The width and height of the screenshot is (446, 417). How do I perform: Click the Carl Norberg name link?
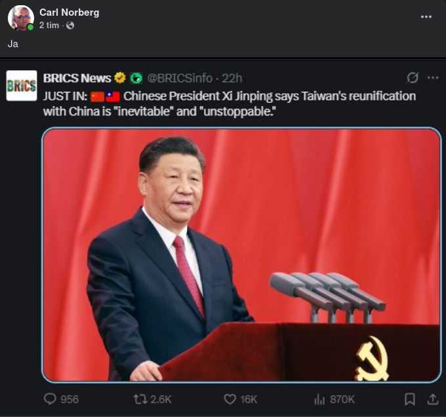tap(69, 12)
